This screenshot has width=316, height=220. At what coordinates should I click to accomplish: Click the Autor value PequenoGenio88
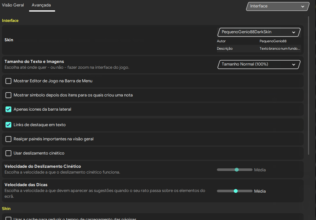pyautogui.click(x=273, y=41)
